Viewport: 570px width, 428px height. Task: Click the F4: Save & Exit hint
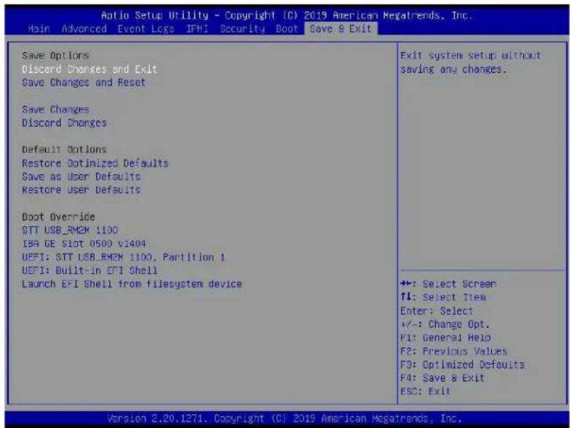click(x=442, y=378)
